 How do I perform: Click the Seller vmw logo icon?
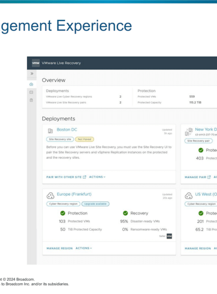click(x=169, y=236)
